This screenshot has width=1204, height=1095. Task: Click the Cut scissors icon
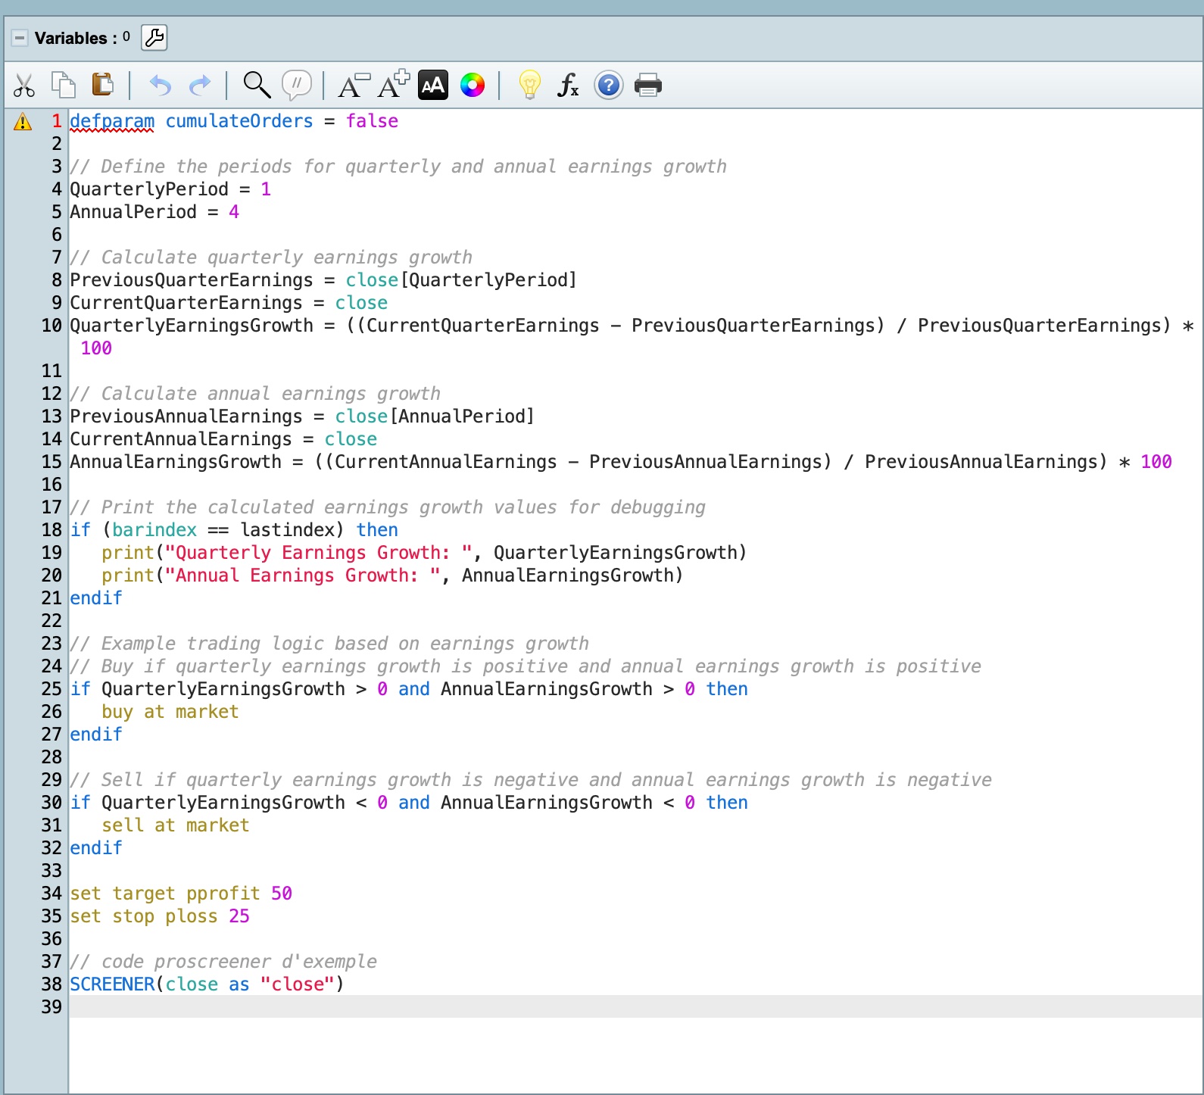[x=24, y=86]
